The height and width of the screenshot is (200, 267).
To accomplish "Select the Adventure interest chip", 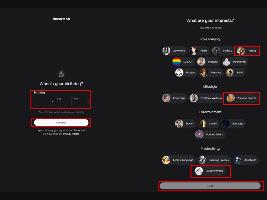I will pyautogui.click(x=174, y=51).
